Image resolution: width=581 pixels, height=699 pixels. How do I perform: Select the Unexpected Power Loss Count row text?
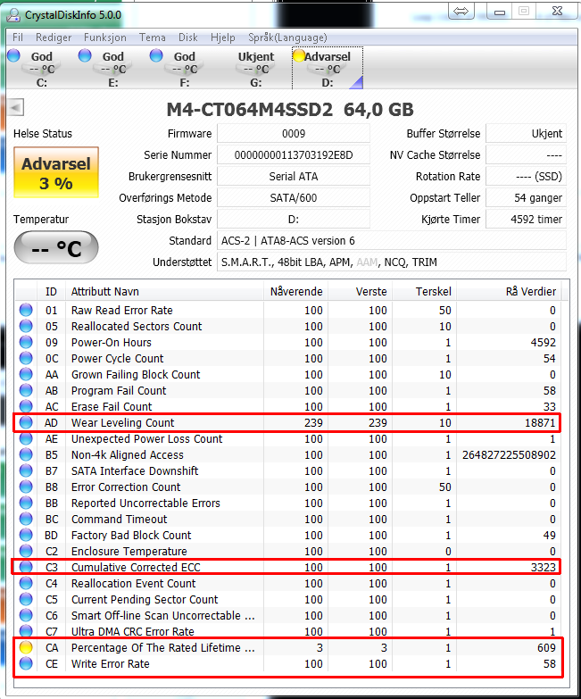(146, 438)
